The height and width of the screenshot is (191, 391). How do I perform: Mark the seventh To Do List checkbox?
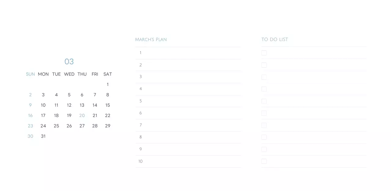264,125
